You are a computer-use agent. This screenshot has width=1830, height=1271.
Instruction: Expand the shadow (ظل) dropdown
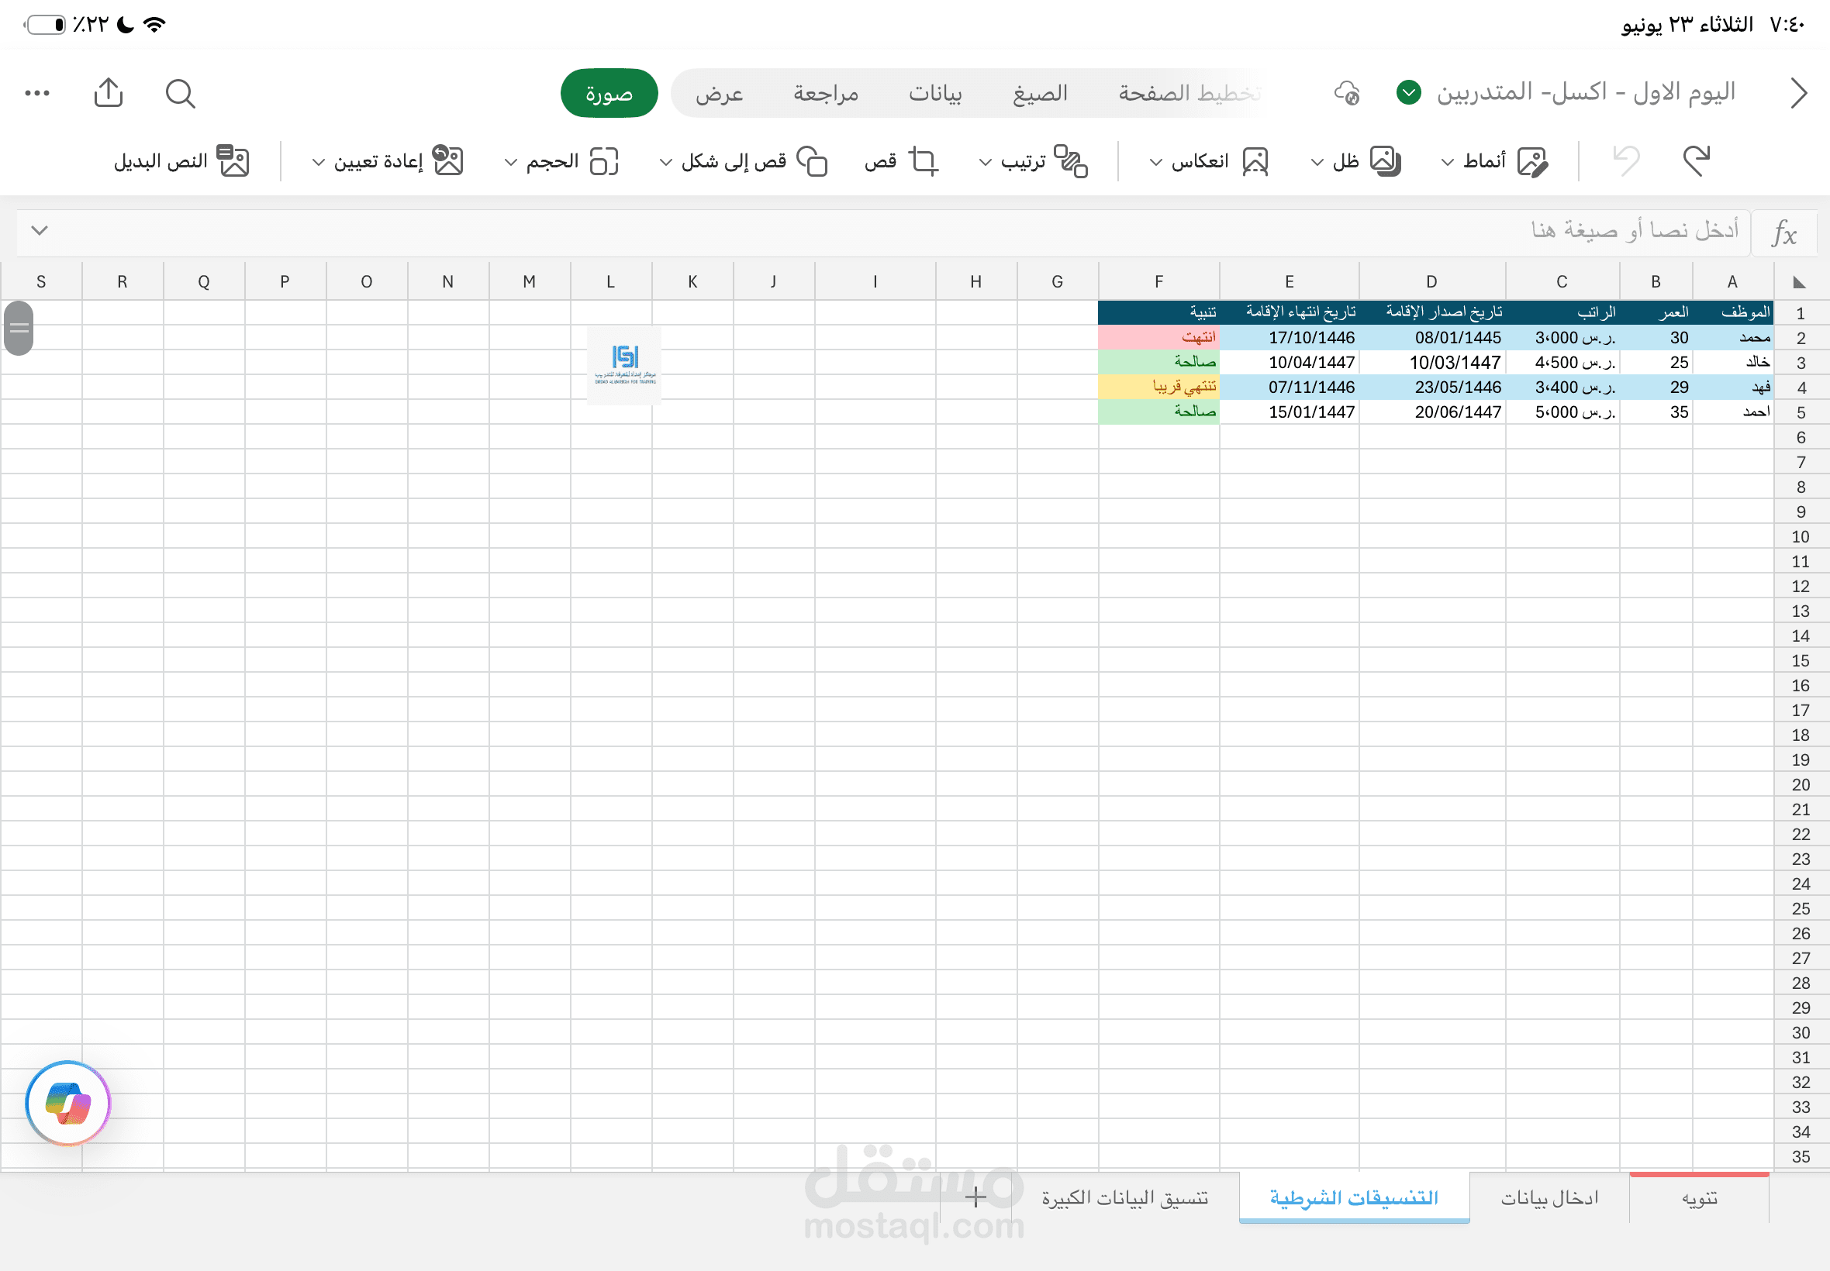tap(1355, 161)
